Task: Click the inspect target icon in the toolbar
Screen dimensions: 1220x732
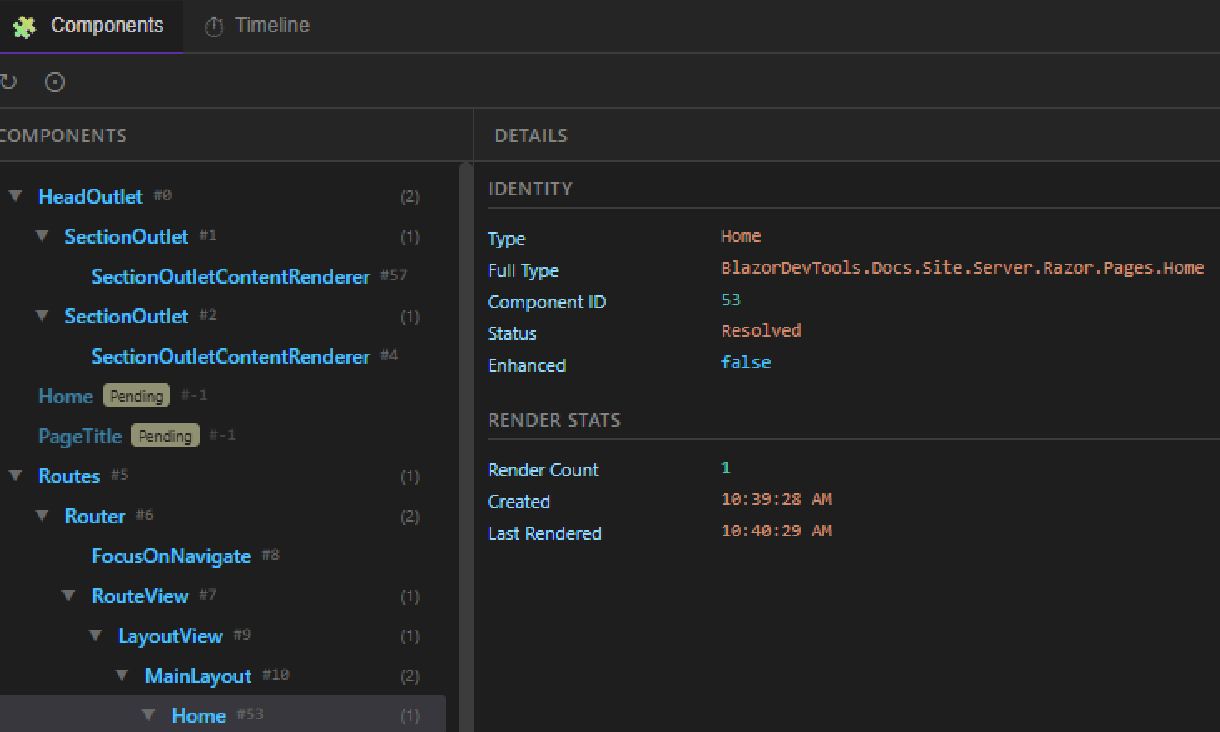Action: [54, 82]
